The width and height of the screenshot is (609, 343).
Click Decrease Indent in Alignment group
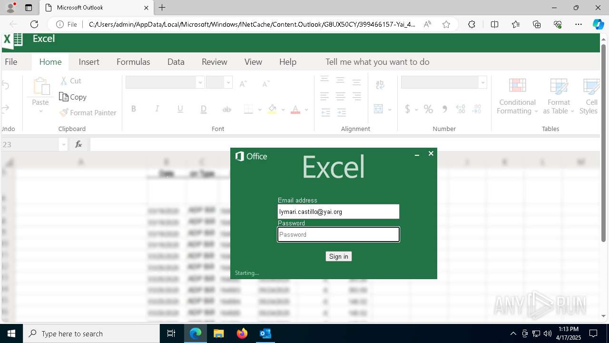pyautogui.click(x=325, y=113)
